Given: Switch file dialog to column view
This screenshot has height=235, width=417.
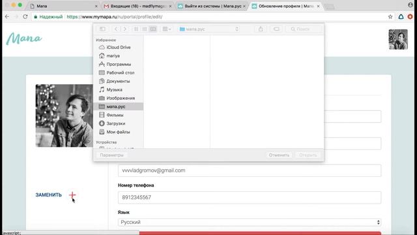Looking at the screenshot, I should (x=153, y=29).
